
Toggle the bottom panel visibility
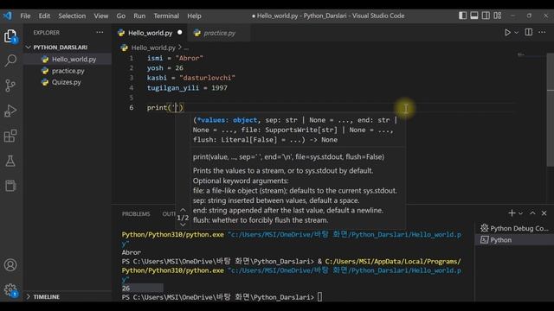pyautogui.click(x=474, y=16)
